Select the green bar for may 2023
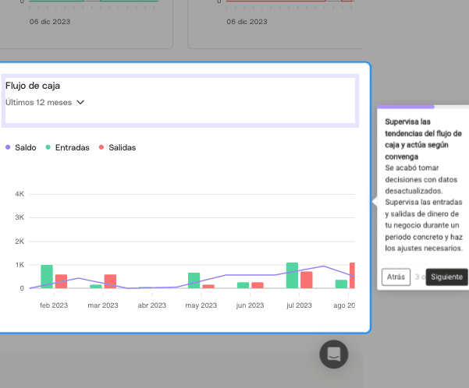The height and width of the screenshot is (388, 469). [x=194, y=280]
